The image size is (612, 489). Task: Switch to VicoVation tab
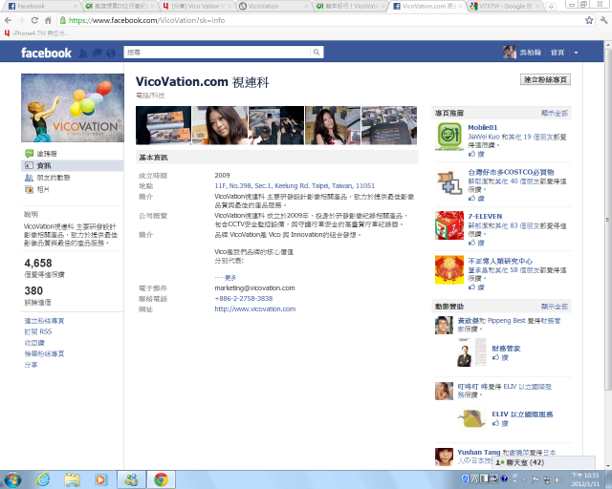point(273,7)
